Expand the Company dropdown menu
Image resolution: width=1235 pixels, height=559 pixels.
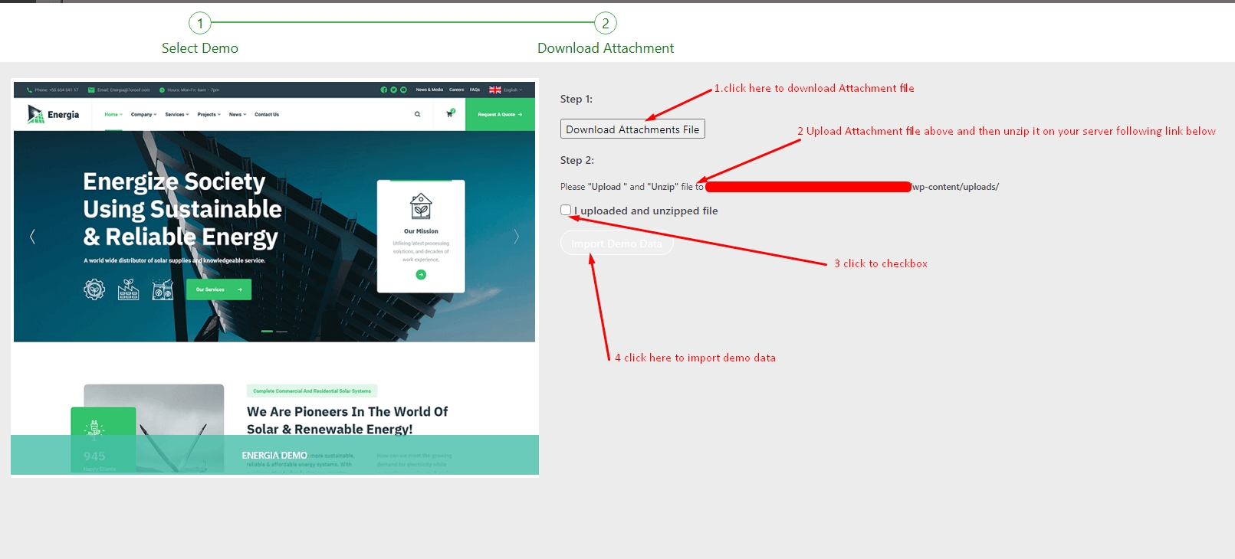coord(143,114)
